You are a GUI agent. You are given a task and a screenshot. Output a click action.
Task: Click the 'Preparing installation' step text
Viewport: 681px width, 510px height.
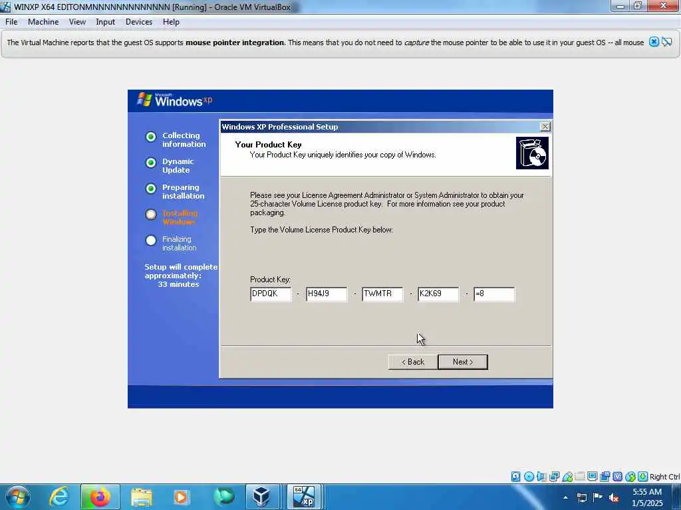tap(184, 192)
